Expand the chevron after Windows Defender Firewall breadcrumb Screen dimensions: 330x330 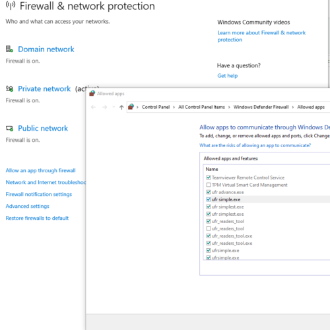293,107
